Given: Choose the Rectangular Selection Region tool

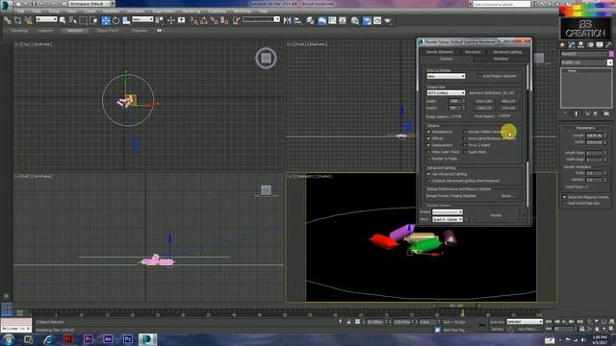Looking at the screenshot, I should click(84, 20).
